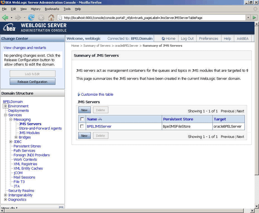
Task: Open the forward history dropdown arrow
Action: click(24, 17)
